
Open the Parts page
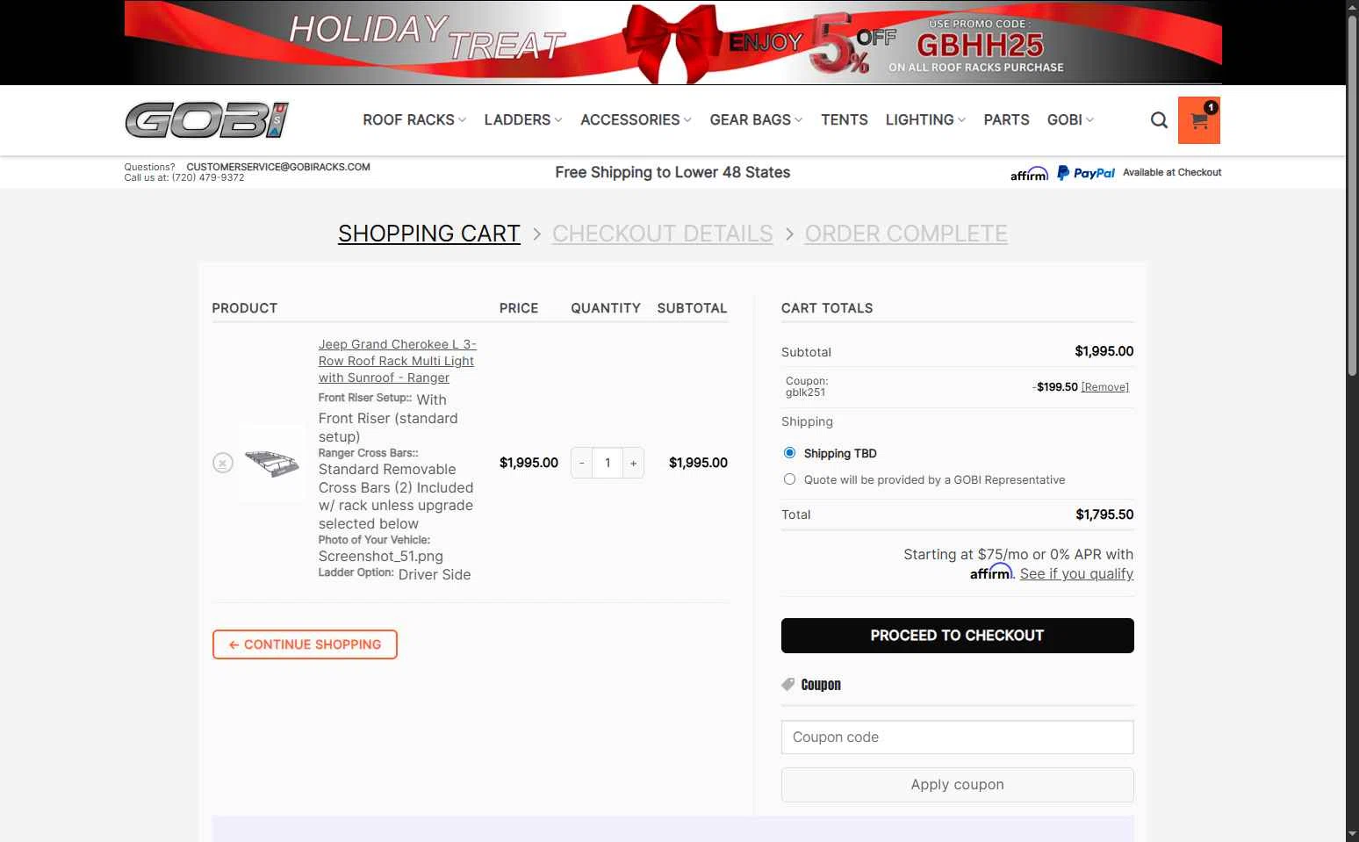1006,120
